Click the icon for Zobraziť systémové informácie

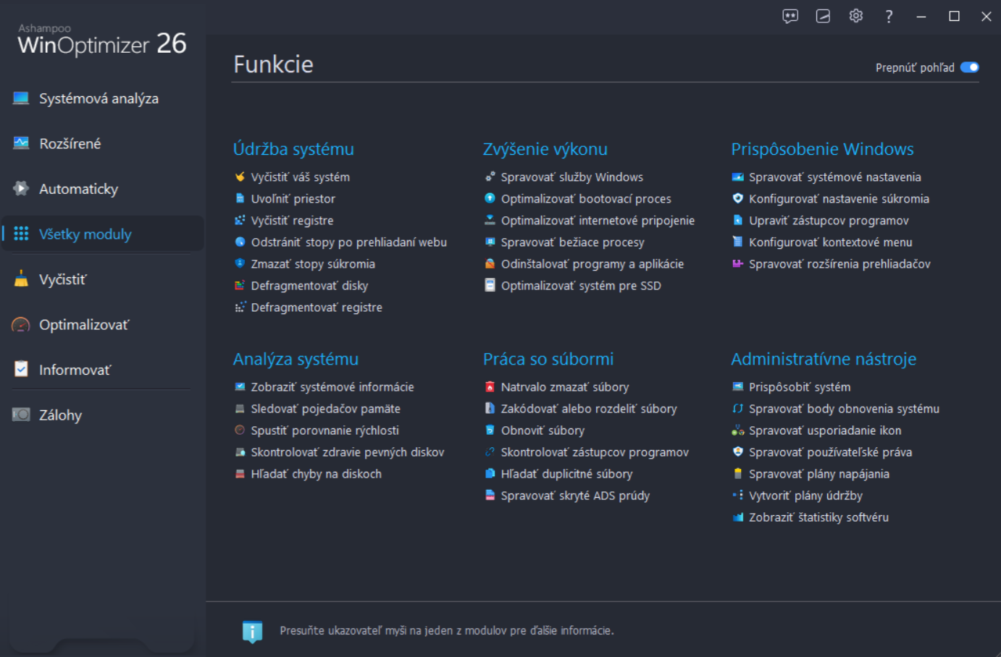pyautogui.click(x=240, y=387)
